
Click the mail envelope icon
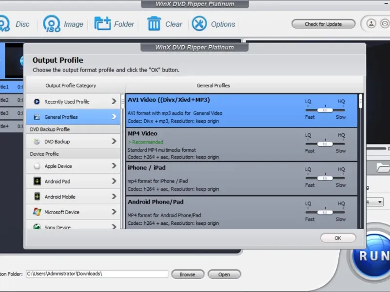(x=385, y=24)
